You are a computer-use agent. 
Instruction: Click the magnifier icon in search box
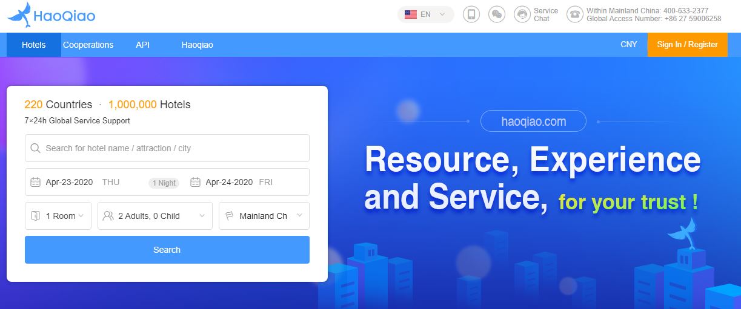35,148
